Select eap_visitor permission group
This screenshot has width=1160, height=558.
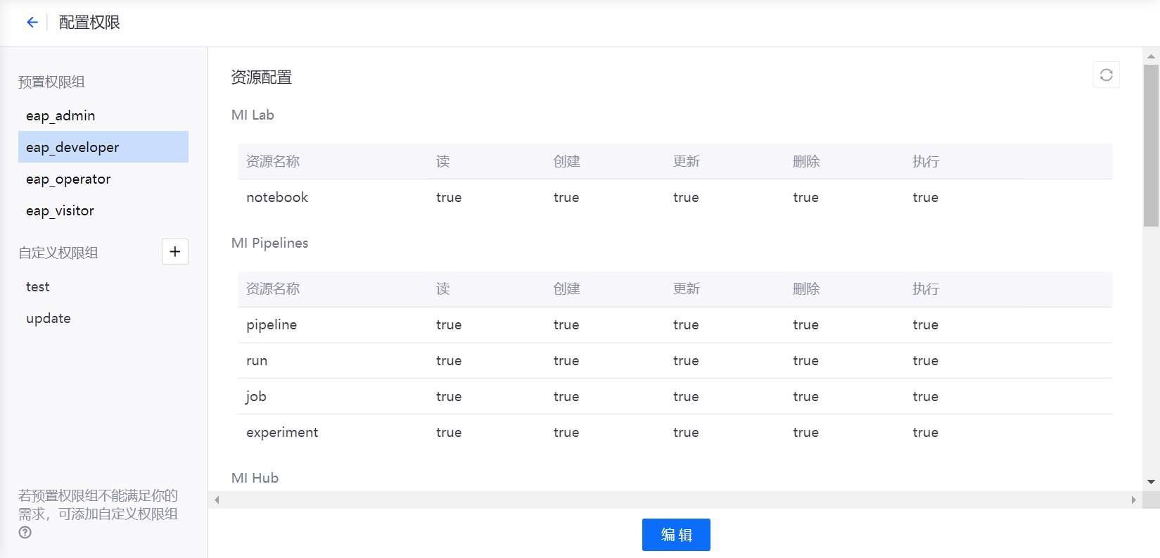coord(103,210)
